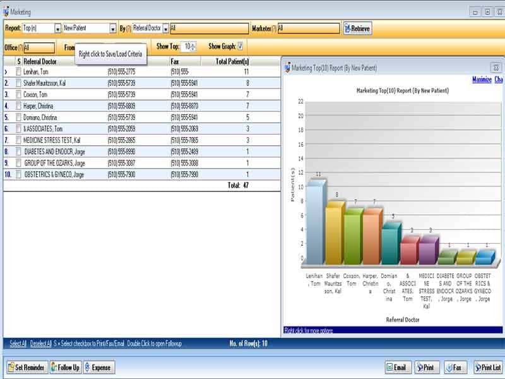The width and height of the screenshot is (505, 379).
Task: Click the Marketer filter input field
Action: coord(308,28)
